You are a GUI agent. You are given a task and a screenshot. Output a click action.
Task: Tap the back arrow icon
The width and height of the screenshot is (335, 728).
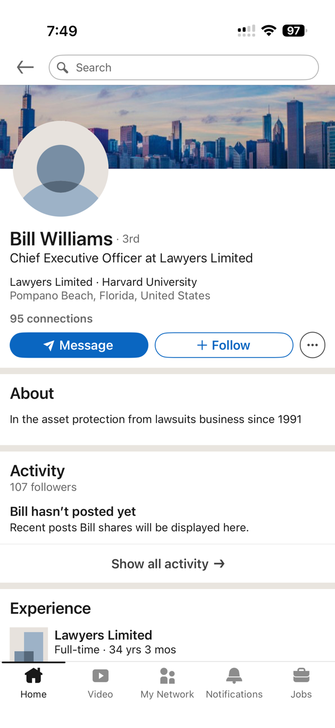[24, 67]
